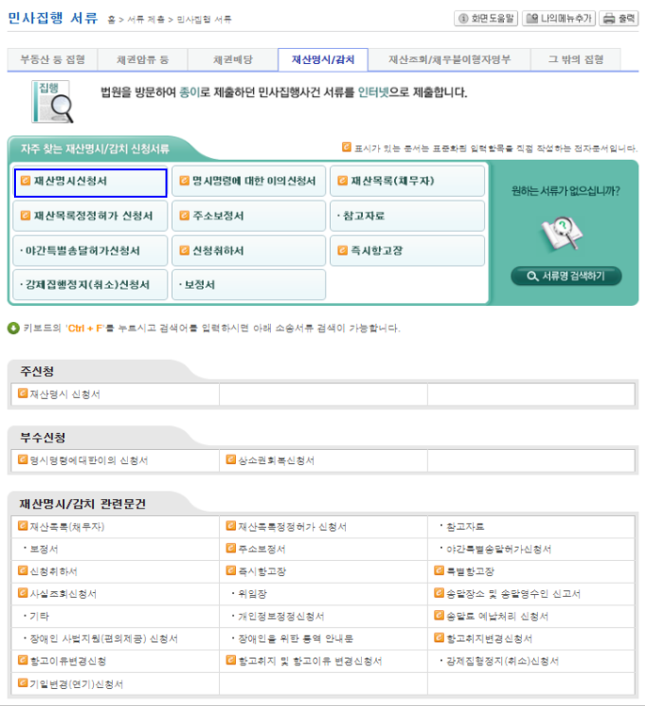645x706 pixels.
Task: Click 서류 제출 breadcrumb link
Action: pyautogui.click(x=146, y=20)
